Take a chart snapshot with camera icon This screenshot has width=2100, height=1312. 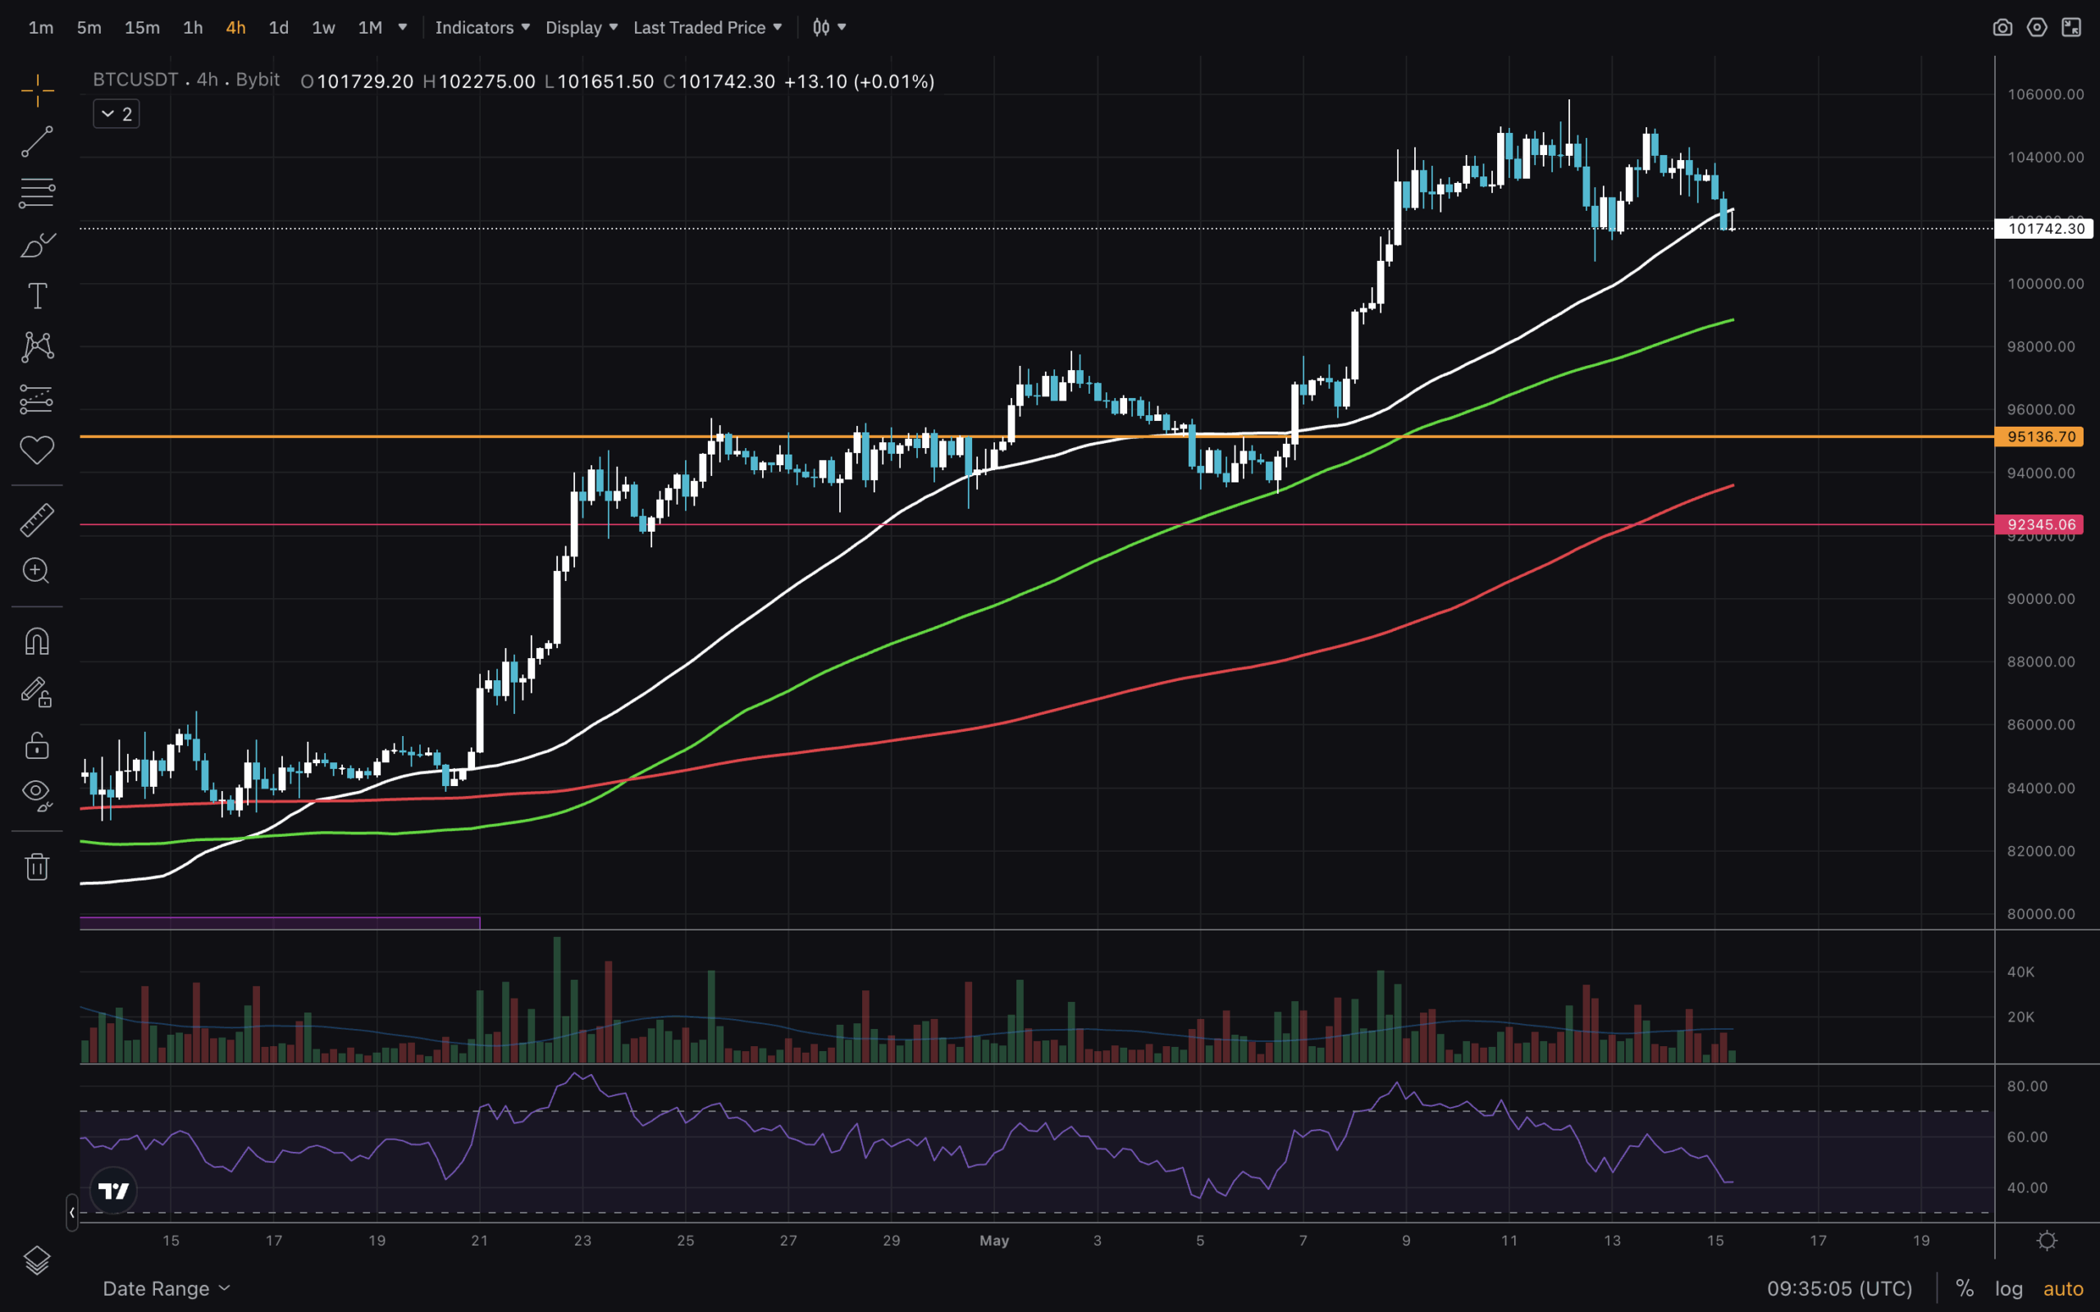[2002, 28]
